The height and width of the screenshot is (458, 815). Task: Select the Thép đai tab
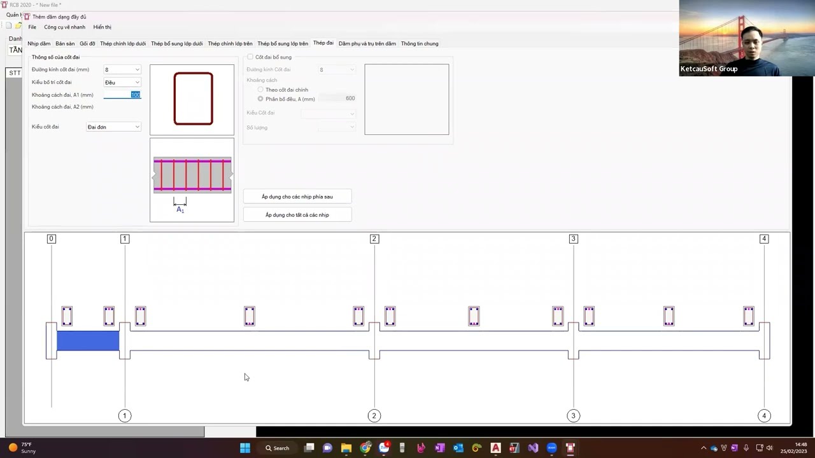click(x=323, y=43)
